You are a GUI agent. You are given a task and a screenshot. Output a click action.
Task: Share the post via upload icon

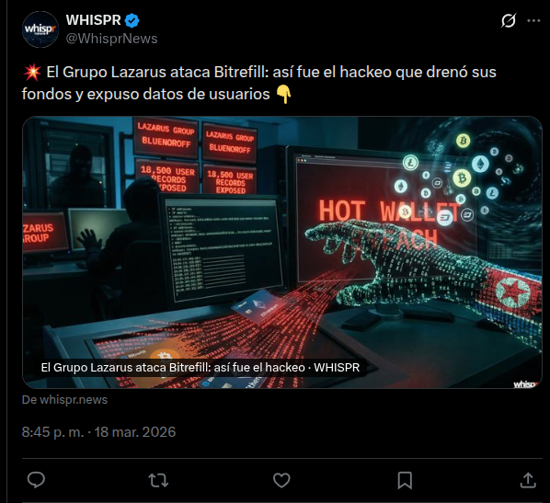tap(528, 480)
